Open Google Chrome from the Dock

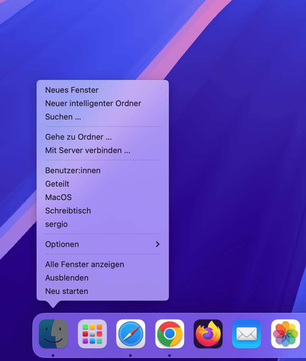point(170,334)
